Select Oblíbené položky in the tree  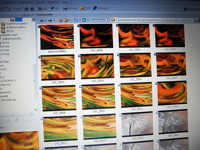(x=11, y=39)
